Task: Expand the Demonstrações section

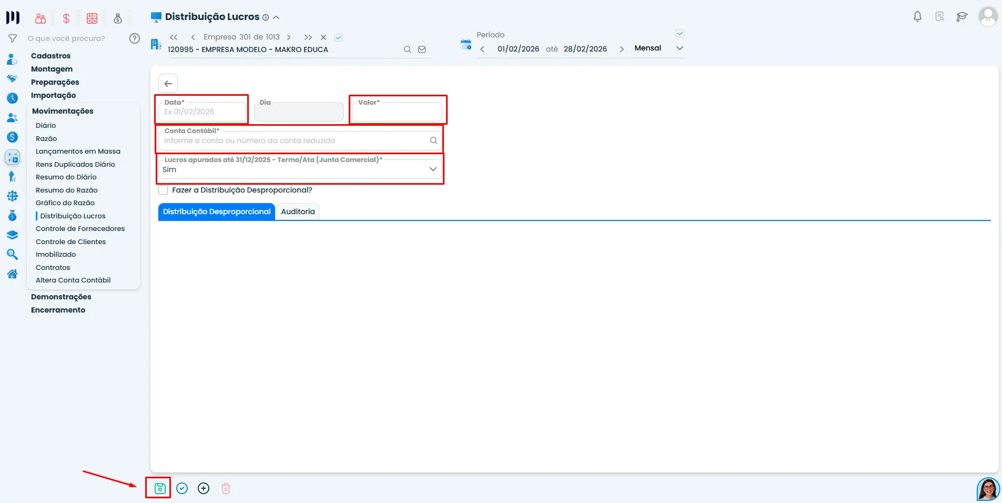Action: coord(61,297)
